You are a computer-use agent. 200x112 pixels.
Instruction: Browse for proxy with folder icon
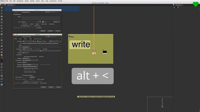pos(60,45)
